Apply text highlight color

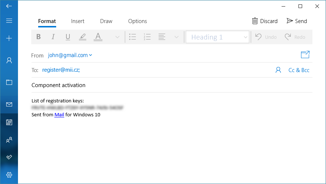pos(83,37)
